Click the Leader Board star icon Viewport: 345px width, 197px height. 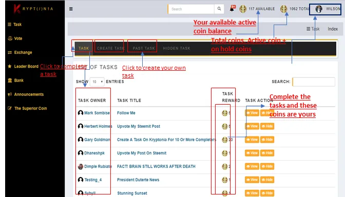tap(10, 66)
